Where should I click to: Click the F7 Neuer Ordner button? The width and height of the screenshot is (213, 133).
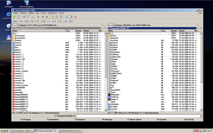tap(134, 119)
